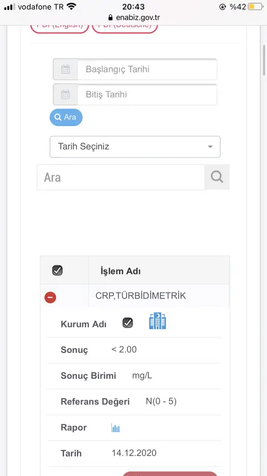Click the page scrollbar on right edge
The height and width of the screenshot is (476, 267).
[264, 60]
